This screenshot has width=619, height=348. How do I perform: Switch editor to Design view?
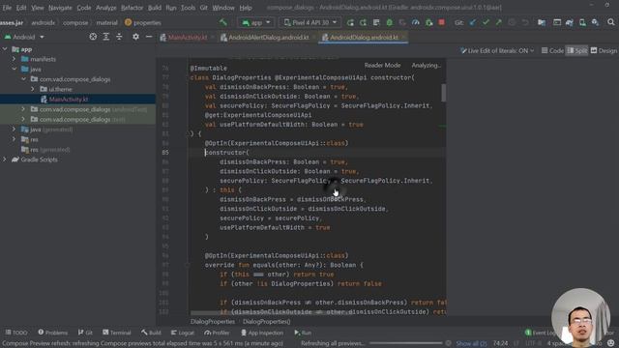[604, 50]
